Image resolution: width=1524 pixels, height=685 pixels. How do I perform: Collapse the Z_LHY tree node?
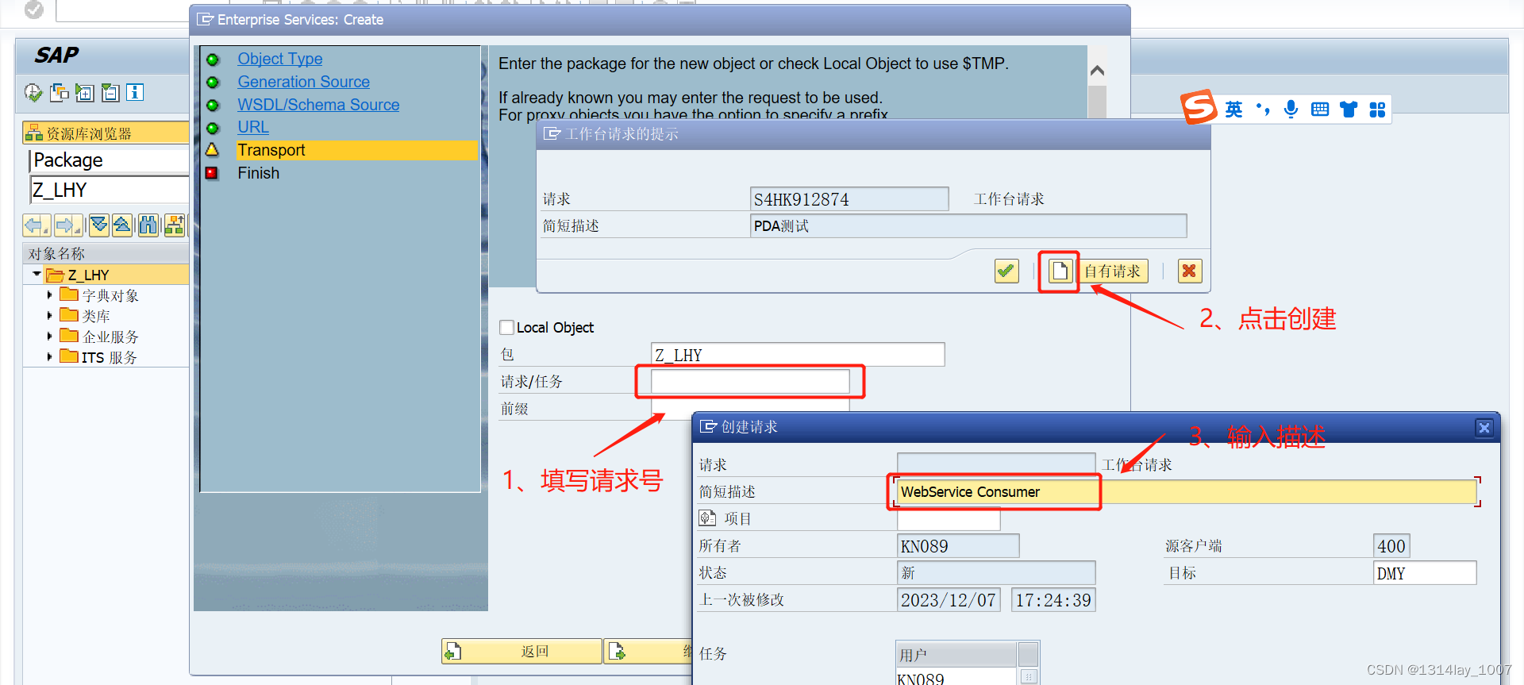pyautogui.click(x=37, y=274)
